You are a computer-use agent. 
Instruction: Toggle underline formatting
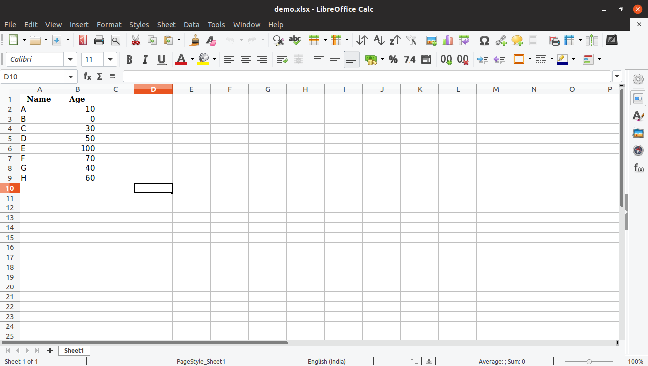161,59
